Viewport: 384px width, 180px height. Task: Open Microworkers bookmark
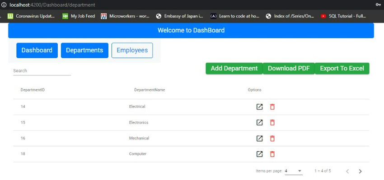coord(125,16)
